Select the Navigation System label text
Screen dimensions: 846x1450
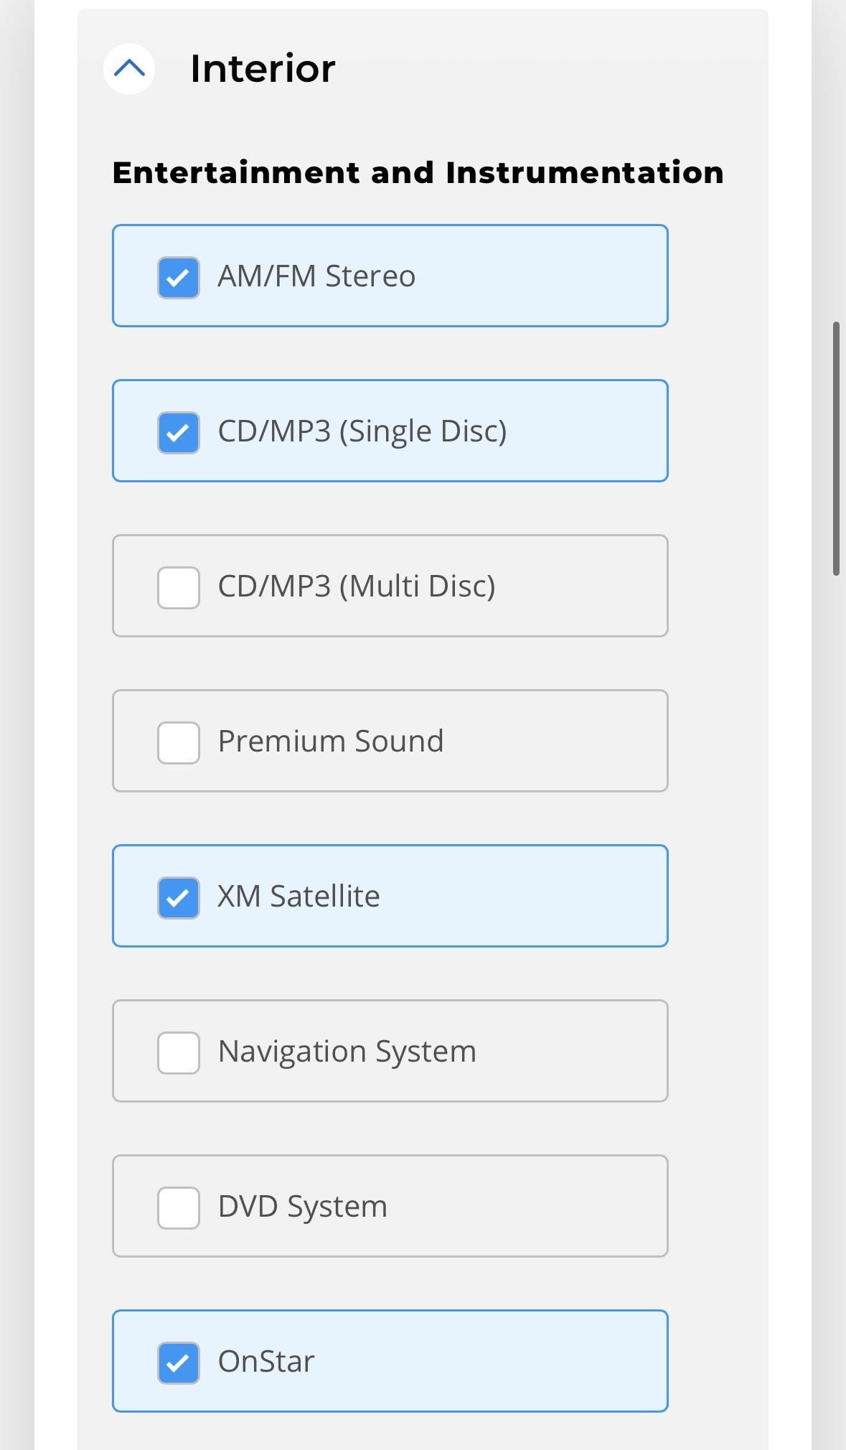[x=347, y=1052]
